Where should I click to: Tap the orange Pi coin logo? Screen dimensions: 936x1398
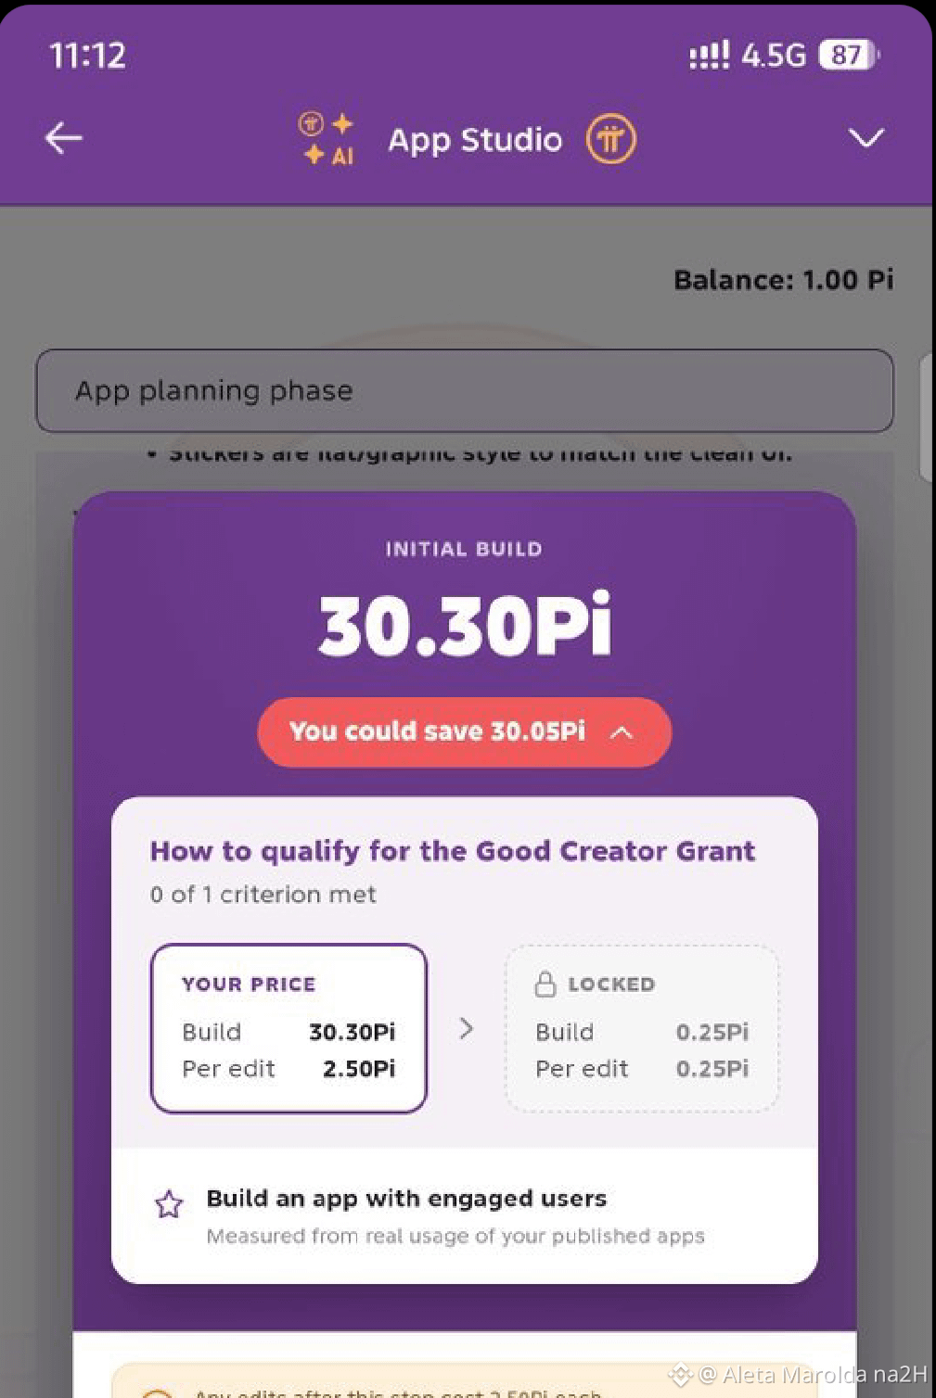point(610,139)
